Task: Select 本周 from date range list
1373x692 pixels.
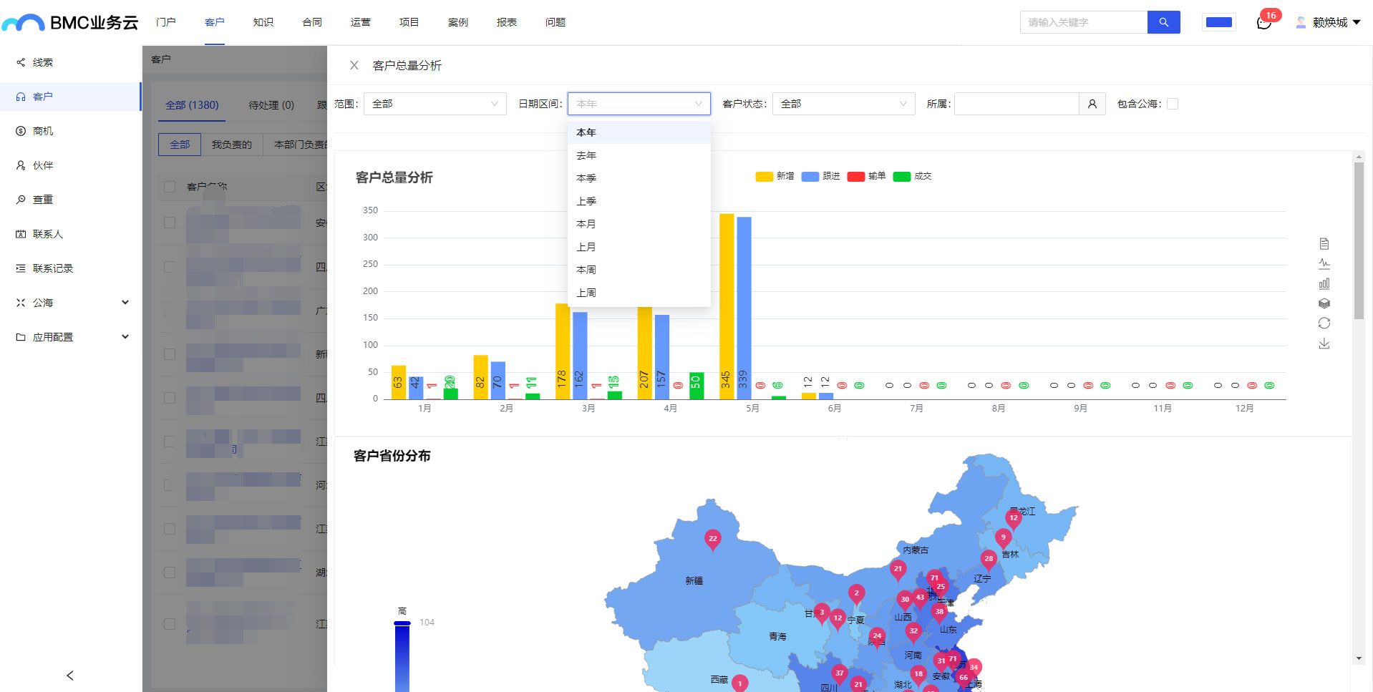Action: [639, 270]
